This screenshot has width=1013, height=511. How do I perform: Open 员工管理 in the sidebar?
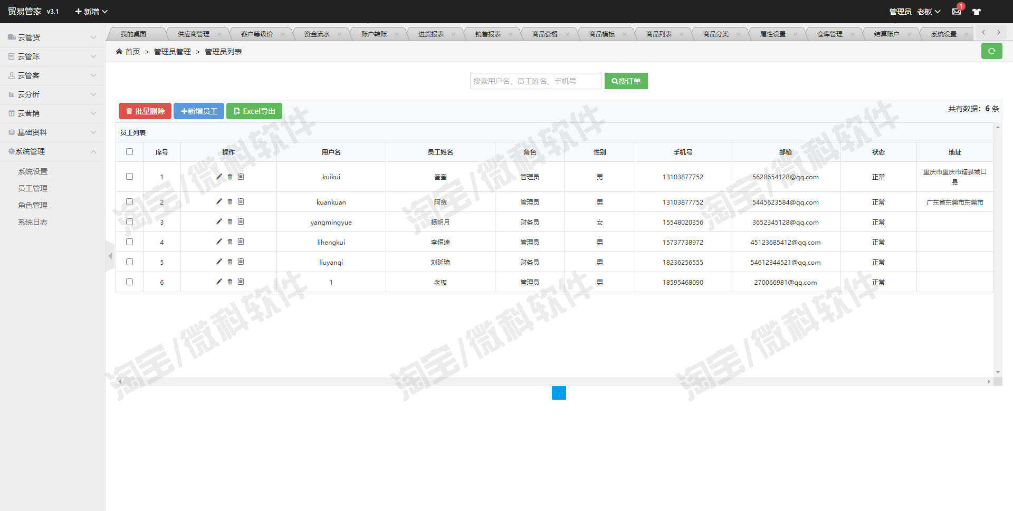tap(33, 188)
